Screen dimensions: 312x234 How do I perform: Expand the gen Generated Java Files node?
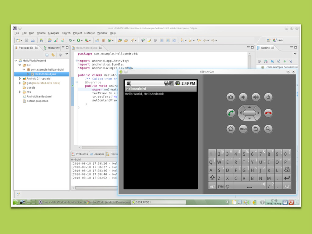point(20,83)
